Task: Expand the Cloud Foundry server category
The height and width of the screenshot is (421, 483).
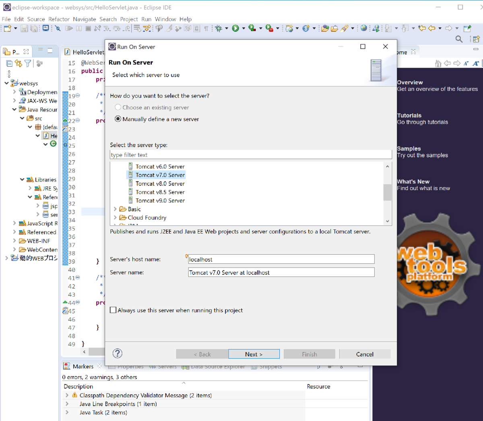Action: (115, 217)
